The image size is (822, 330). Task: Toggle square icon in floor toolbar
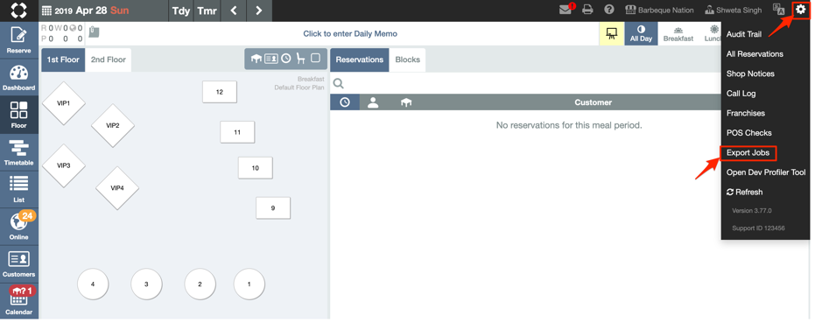[316, 58]
